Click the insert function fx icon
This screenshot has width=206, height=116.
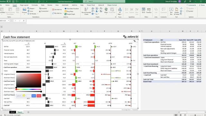24,21
